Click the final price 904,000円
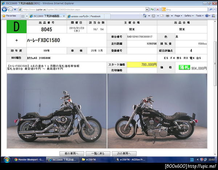 (199, 68)
